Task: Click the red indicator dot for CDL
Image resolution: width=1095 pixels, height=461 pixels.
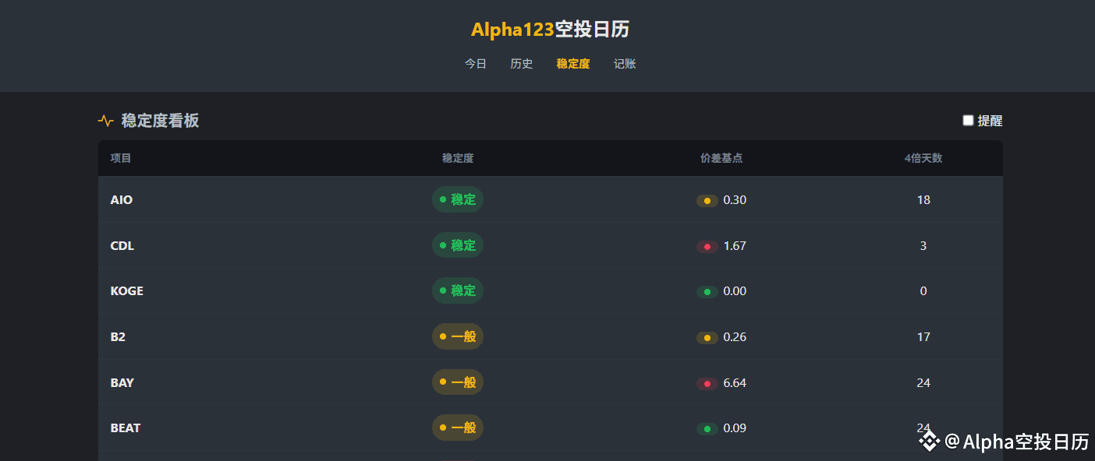Action: (x=707, y=247)
